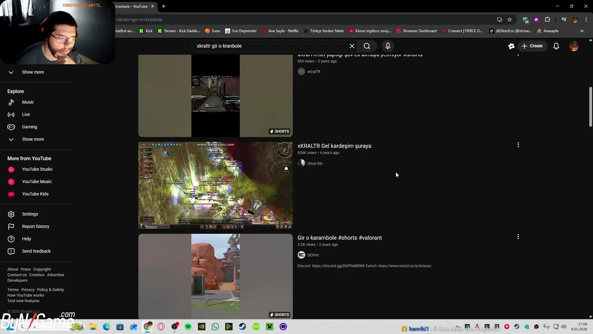
Task: Open Steam from the taskbar
Action: coord(242,327)
